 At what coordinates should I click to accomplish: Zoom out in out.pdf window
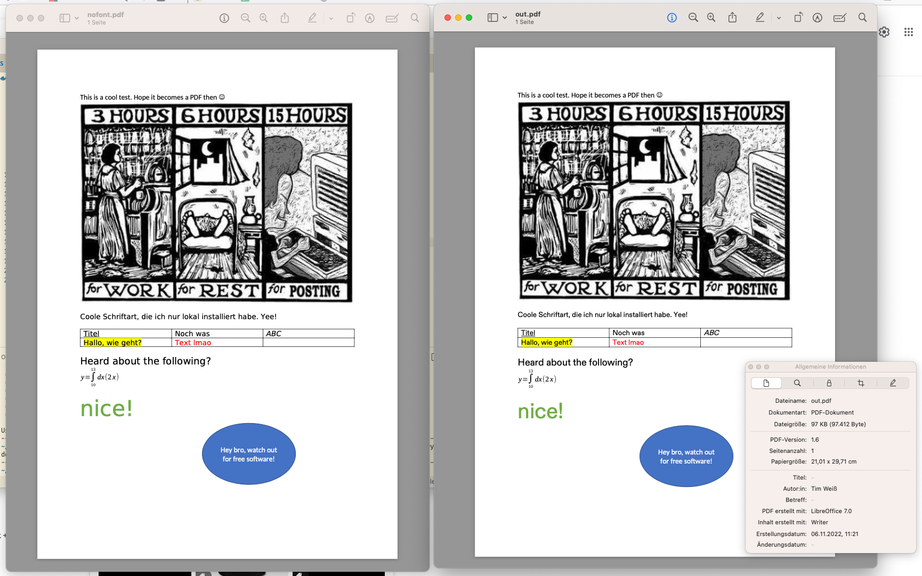tap(693, 18)
